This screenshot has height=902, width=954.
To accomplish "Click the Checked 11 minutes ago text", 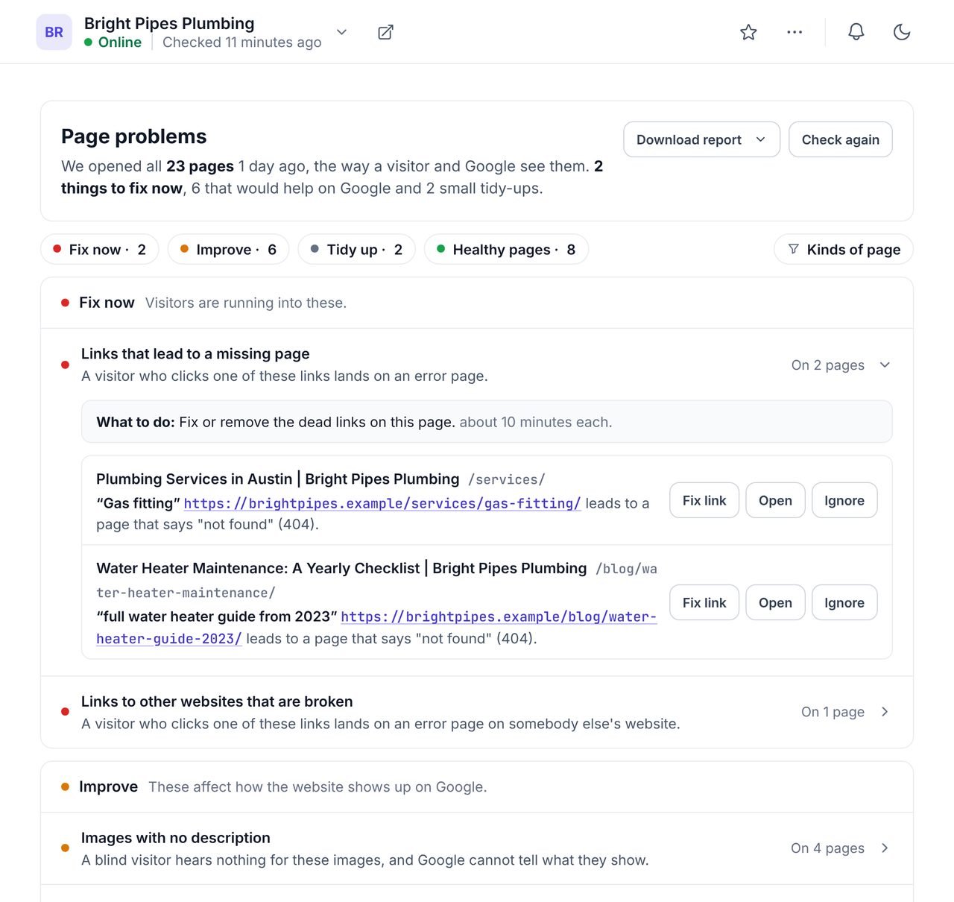I will tap(242, 42).
